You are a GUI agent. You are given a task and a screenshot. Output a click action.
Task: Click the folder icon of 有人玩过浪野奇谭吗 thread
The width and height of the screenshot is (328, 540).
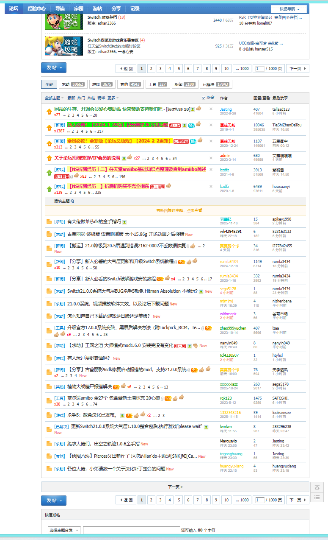[49, 358]
